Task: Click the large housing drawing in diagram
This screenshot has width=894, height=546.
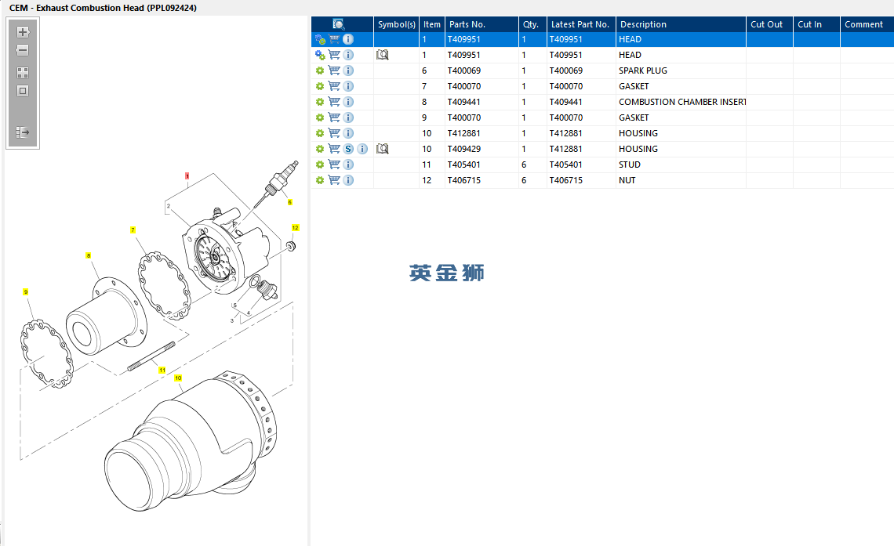Action: pos(191,441)
